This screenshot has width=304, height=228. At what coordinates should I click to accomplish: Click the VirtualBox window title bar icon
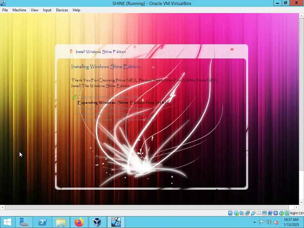[3, 3]
